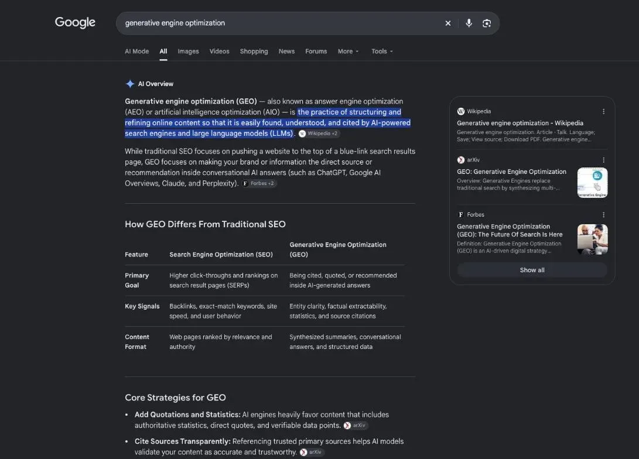Open three-dot menu for arXiv source
639x459 pixels.
tap(603, 160)
